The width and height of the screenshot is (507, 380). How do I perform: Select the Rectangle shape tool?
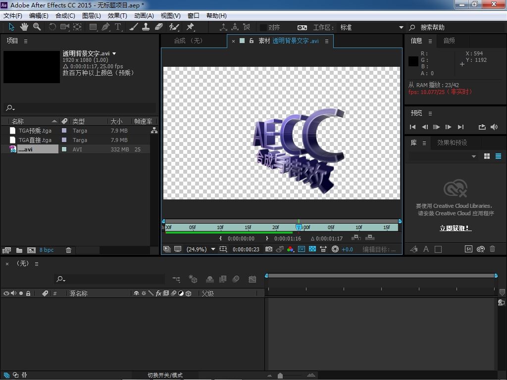93,27
